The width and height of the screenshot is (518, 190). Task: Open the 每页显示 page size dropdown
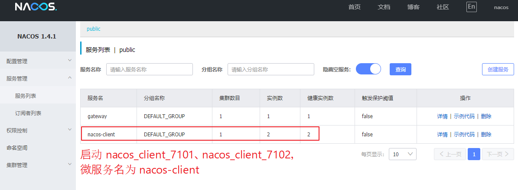point(403,154)
